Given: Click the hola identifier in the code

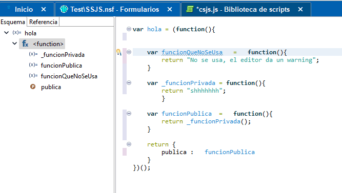Looking at the screenshot, I should (x=154, y=29).
